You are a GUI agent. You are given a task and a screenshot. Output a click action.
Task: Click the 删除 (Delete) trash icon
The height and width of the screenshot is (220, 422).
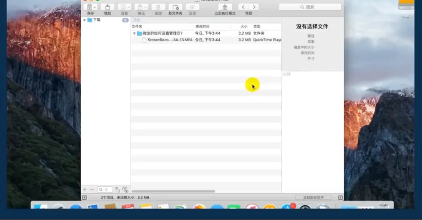(x=158, y=7)
